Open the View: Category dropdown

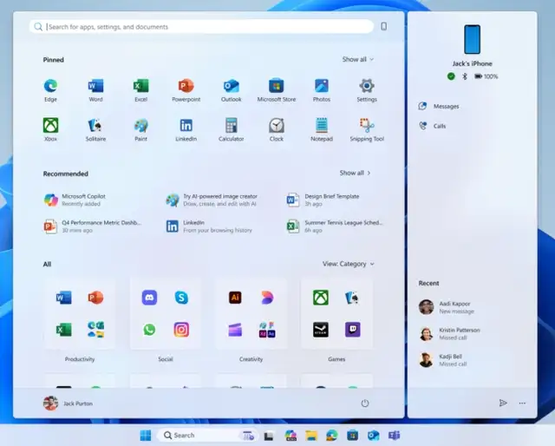point(349,264)
